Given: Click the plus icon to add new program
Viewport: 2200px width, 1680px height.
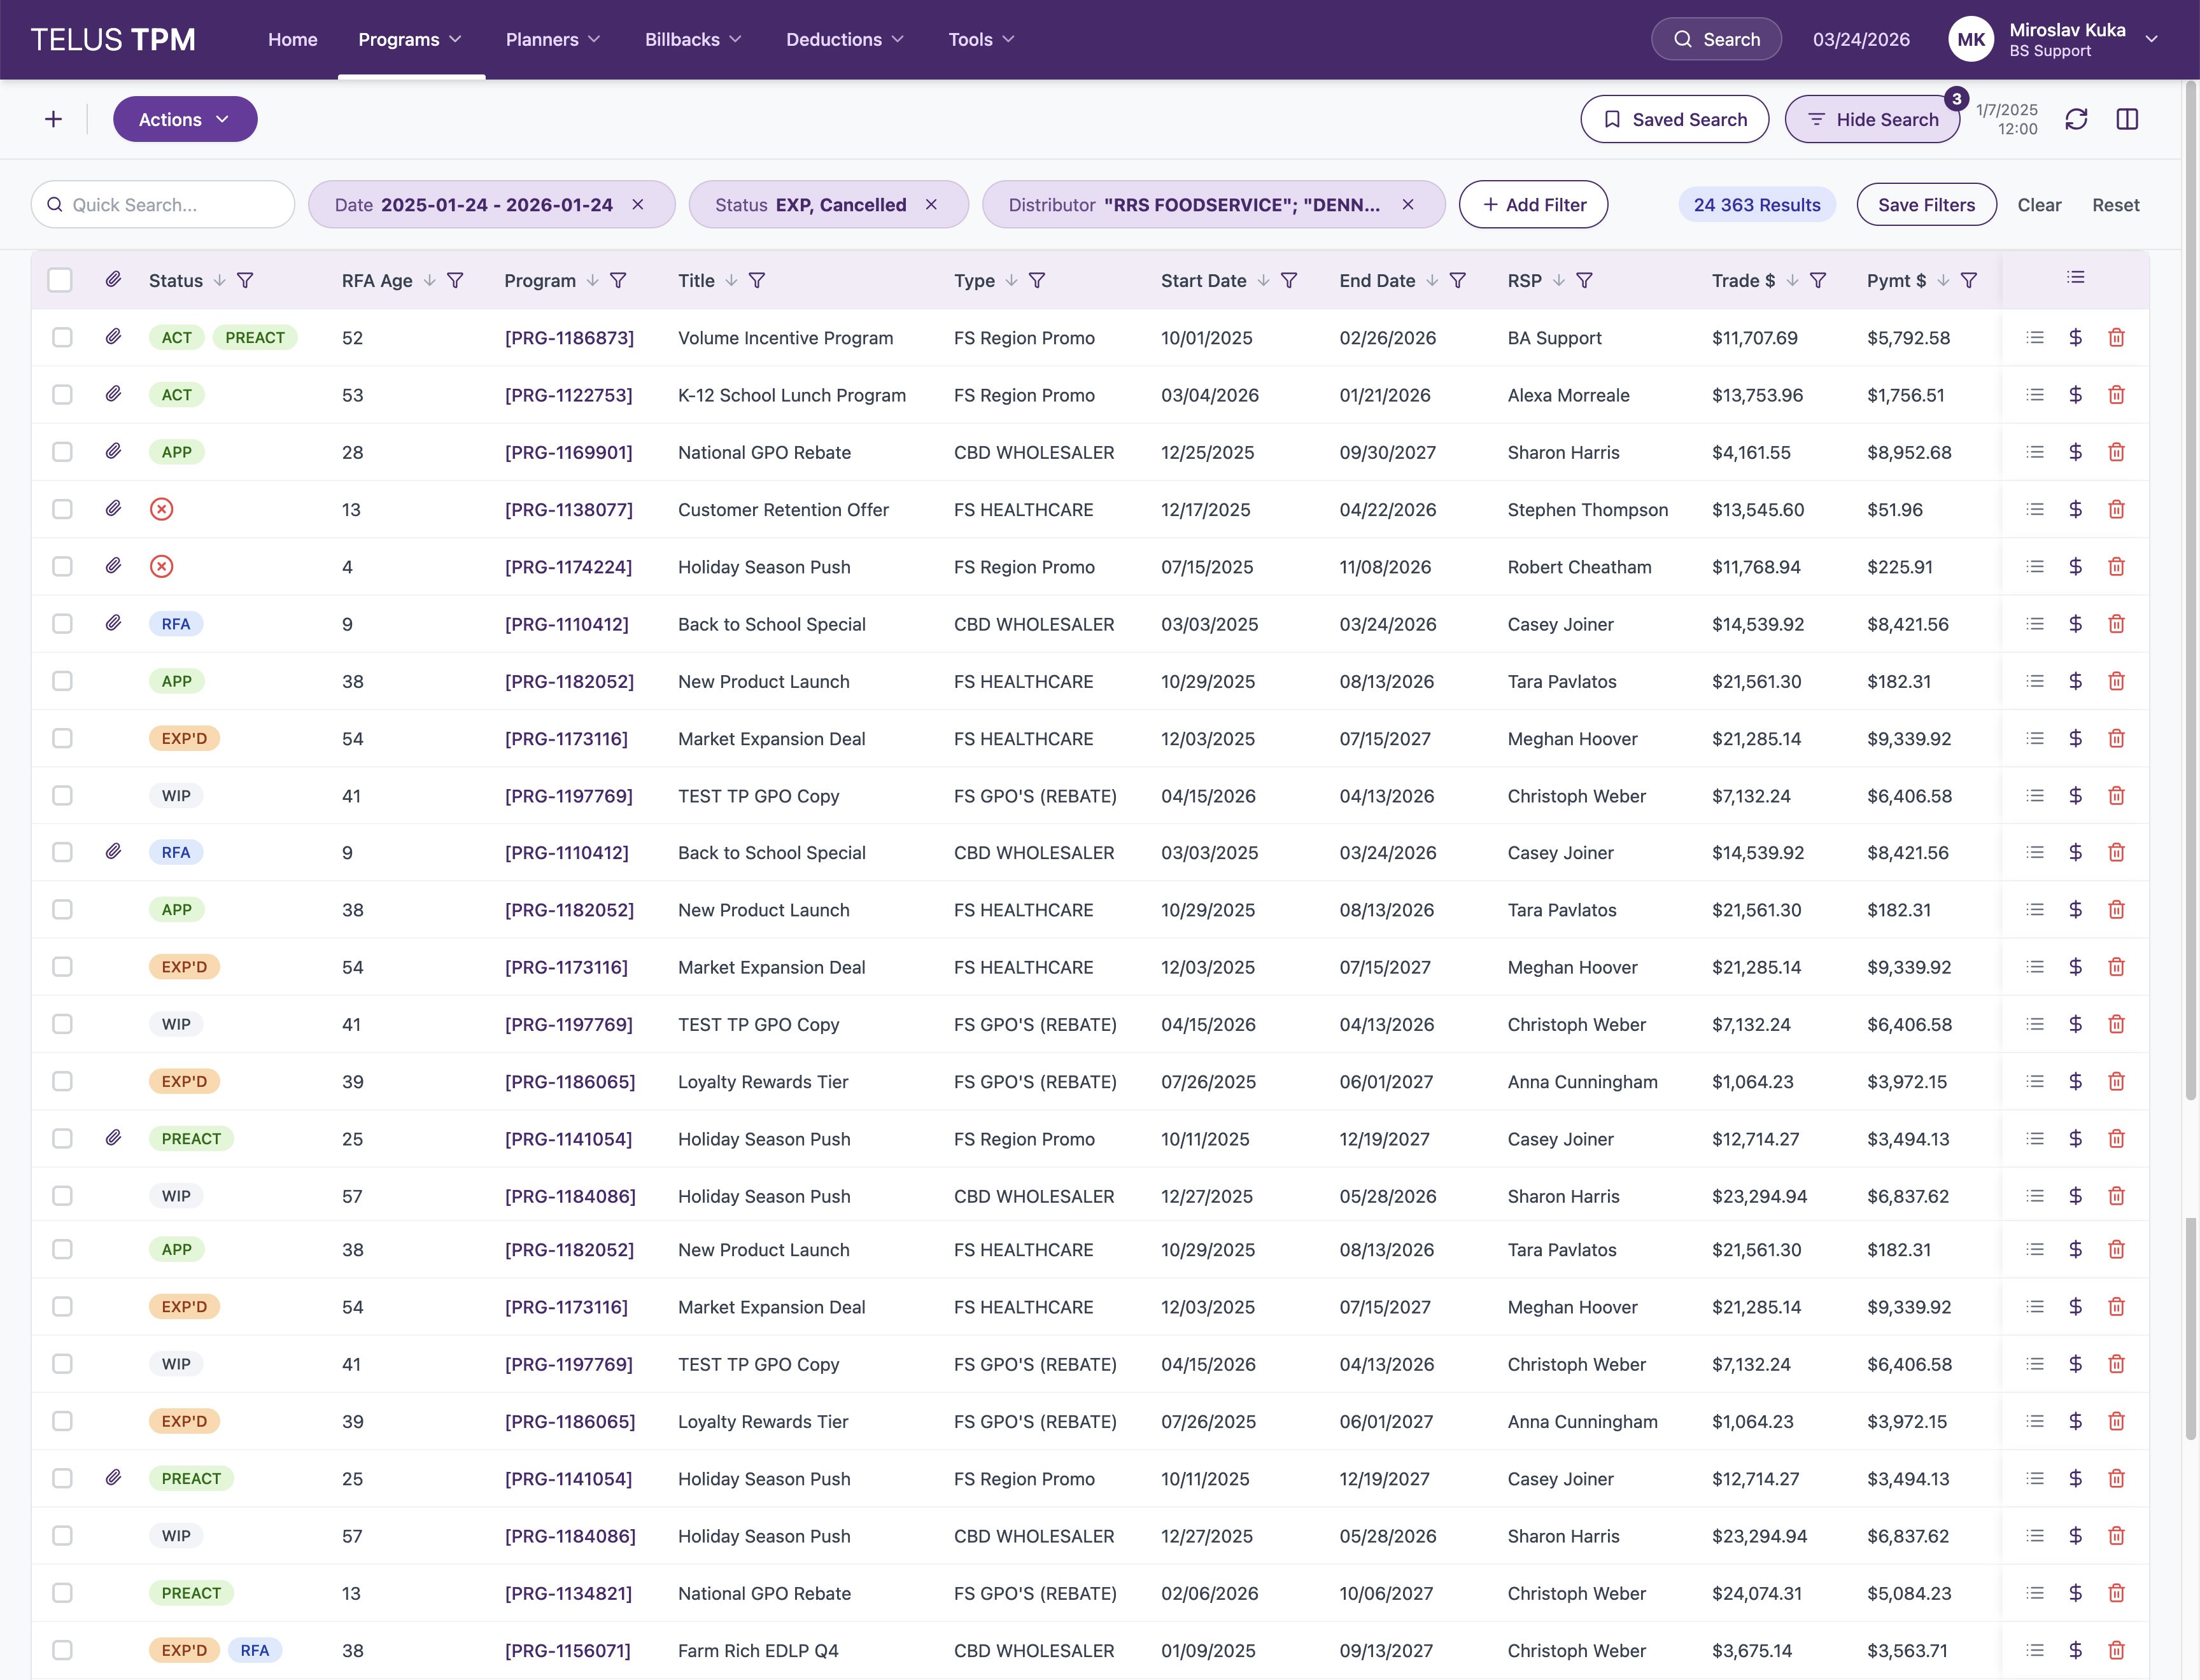Looking at the screenshot, I should [x=53, y=119].
